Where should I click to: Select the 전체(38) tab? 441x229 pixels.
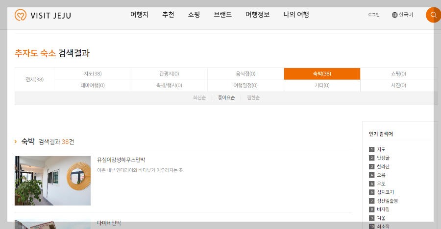coord(35,80)
